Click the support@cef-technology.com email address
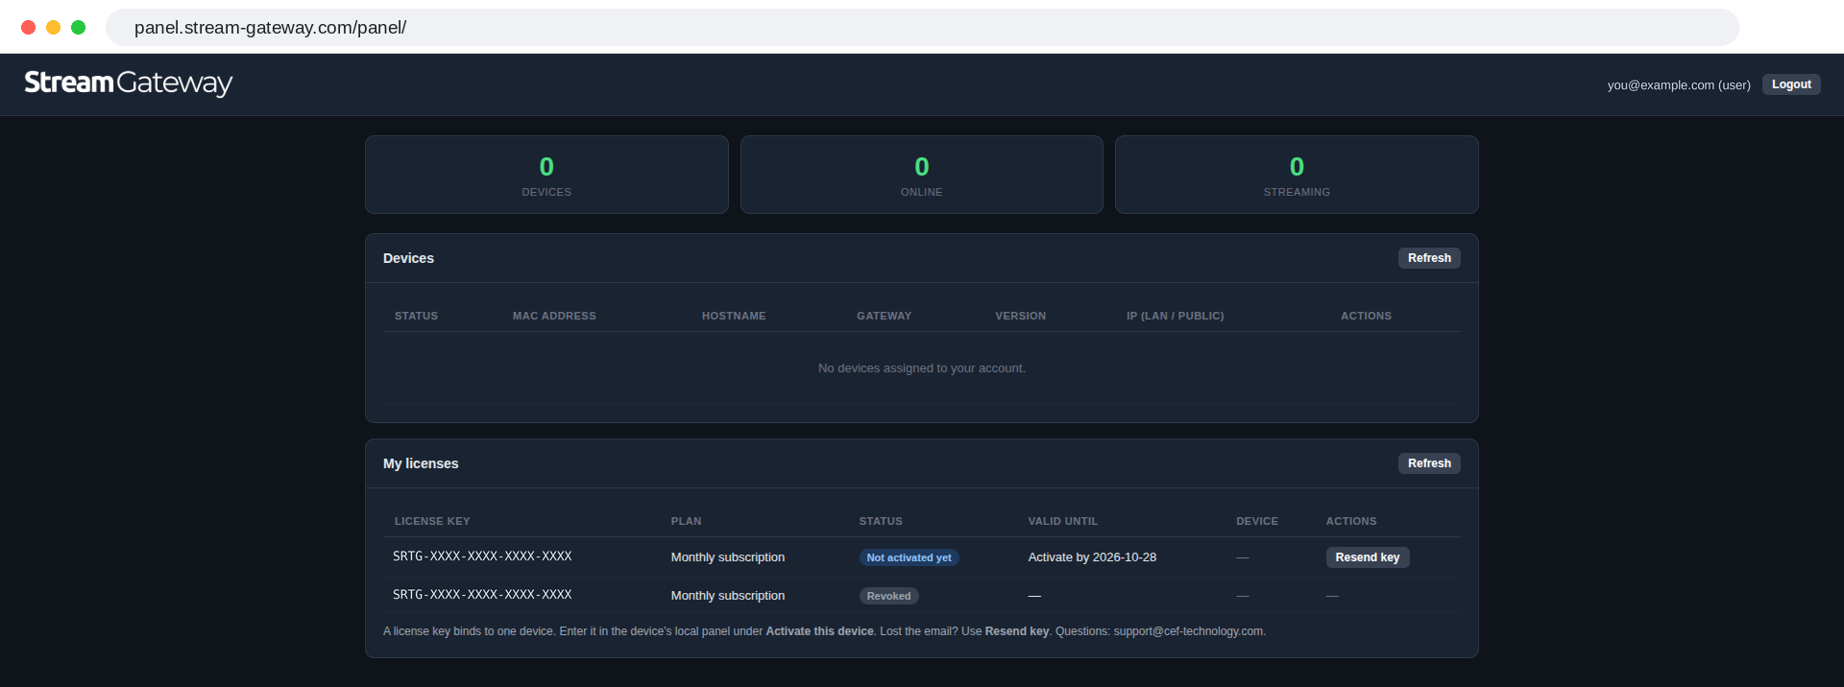 1188,631
